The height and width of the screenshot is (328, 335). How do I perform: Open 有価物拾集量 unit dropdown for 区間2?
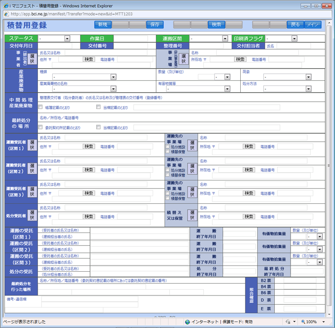click(320, 249)
